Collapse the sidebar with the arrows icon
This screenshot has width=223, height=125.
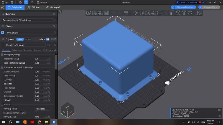(60, 12)
